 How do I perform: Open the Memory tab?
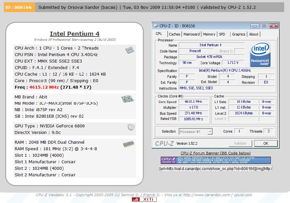(209, 34)
